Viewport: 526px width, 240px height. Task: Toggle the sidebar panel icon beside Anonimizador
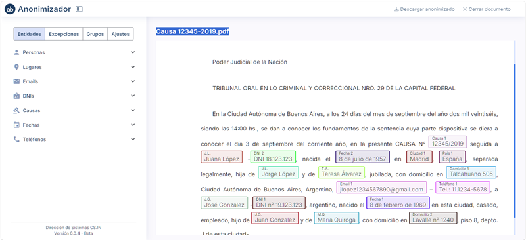pos(79,9)
